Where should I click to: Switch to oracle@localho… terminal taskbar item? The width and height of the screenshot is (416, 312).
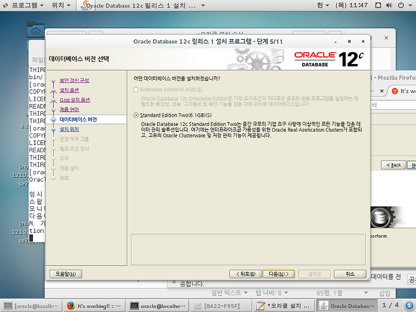pos(158,306)
